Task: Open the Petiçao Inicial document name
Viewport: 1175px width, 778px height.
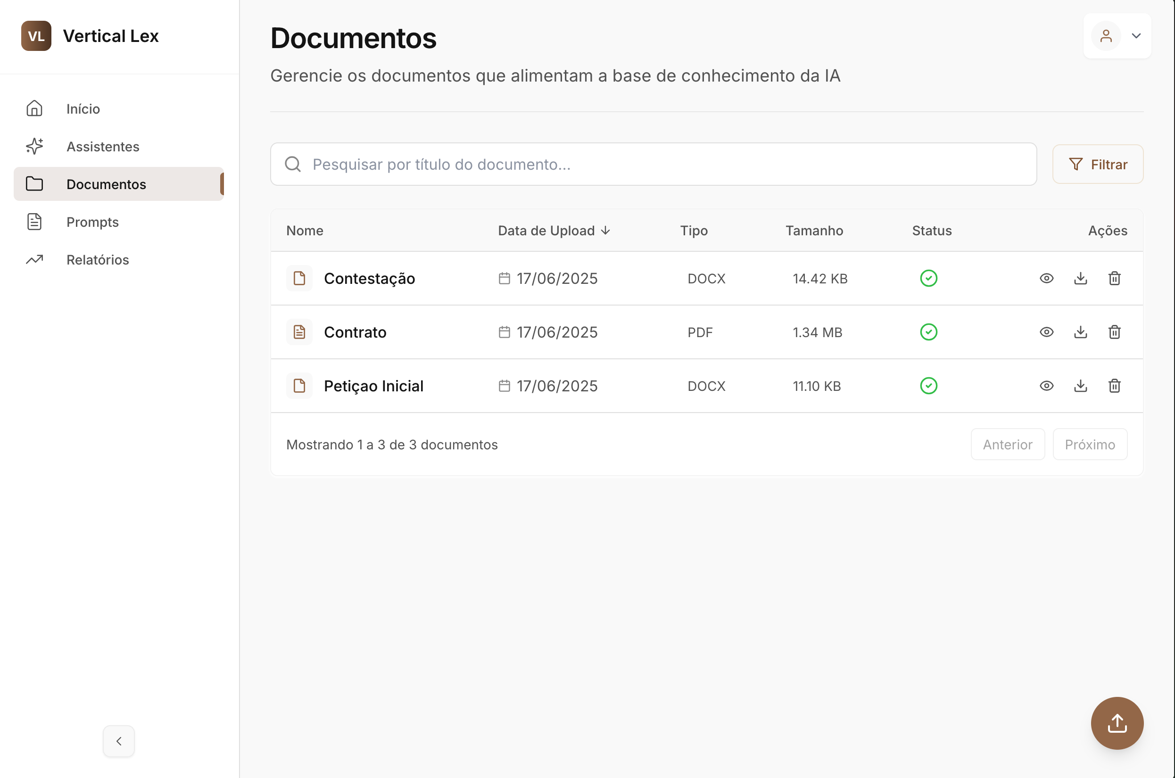Action: [x=373, y=386]
